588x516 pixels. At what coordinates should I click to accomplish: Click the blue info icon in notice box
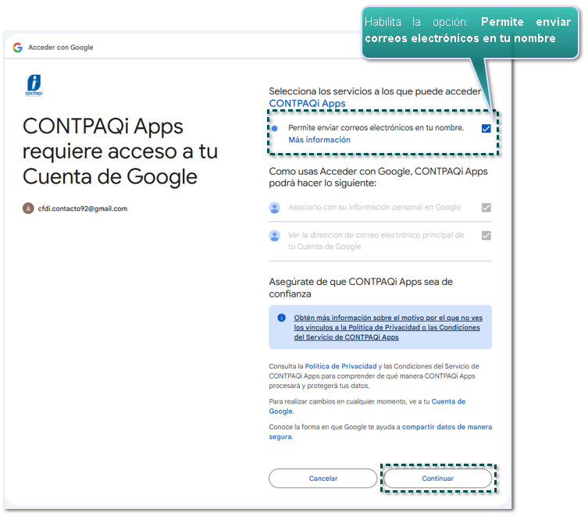[281, 318]
